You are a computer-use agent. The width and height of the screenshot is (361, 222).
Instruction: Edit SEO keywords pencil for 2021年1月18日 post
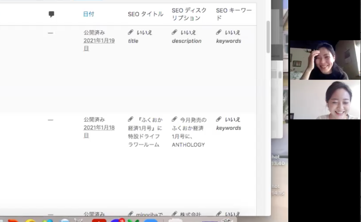click(219, 119)
